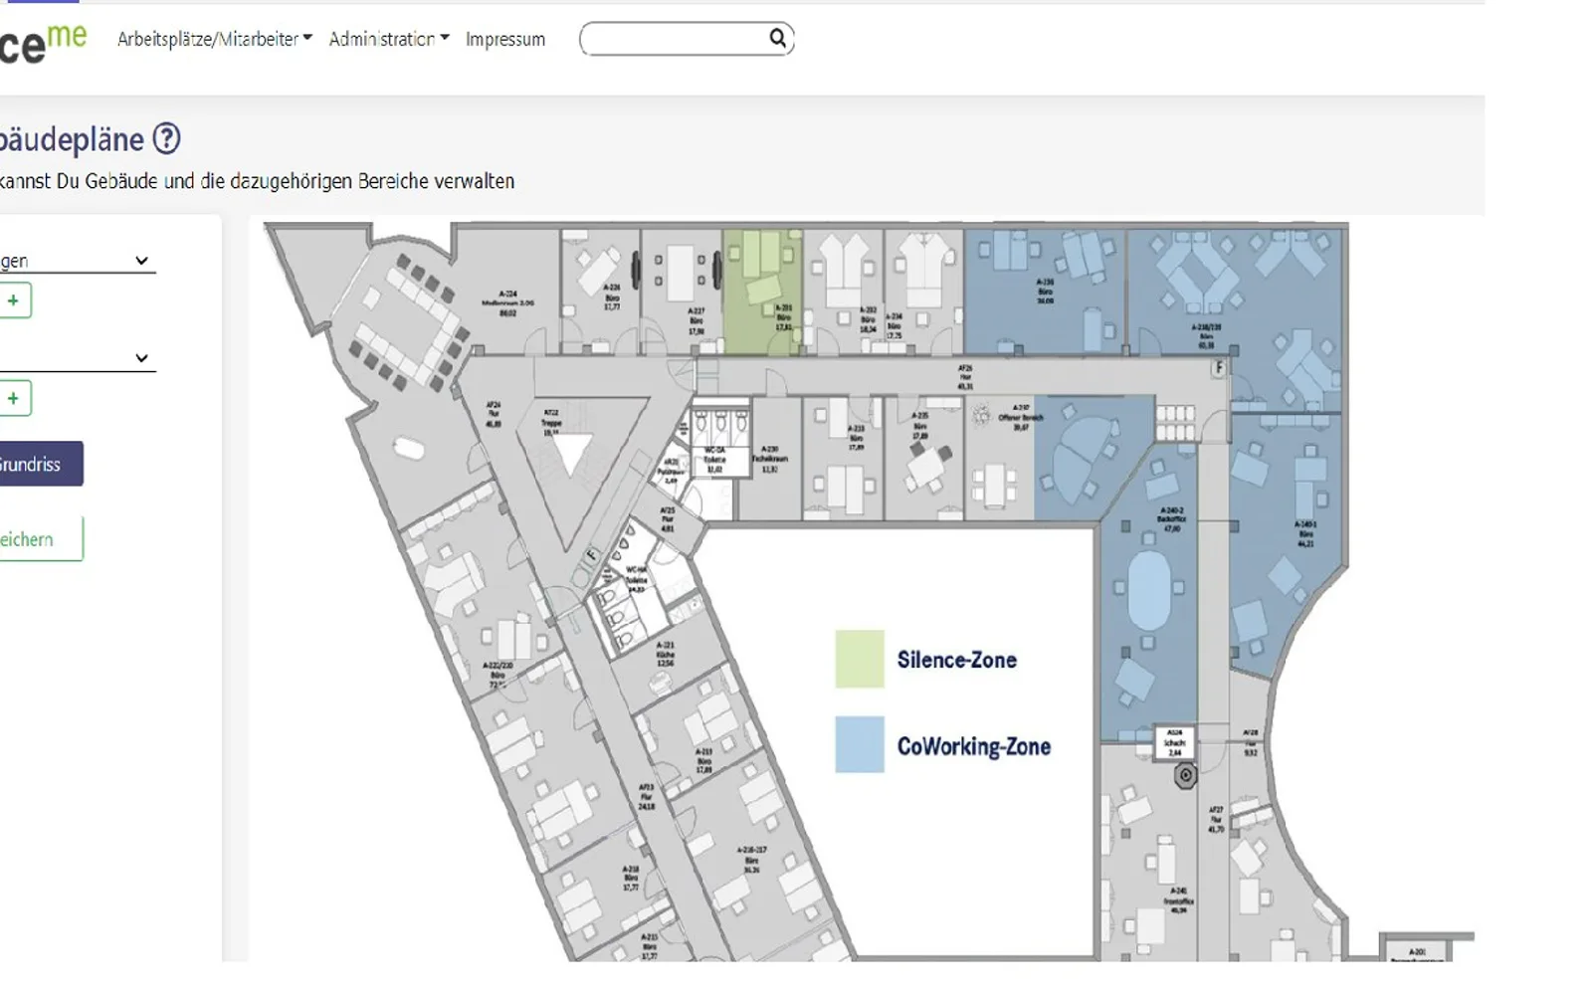Image resolution: width=1592 pixels, height=995 pixels.
Task: Click the lower green plus button
Action: click(14, 398)
